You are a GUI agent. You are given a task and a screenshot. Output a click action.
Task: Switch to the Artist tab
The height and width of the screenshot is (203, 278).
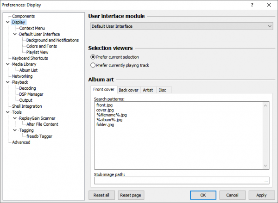coord(148,90)
